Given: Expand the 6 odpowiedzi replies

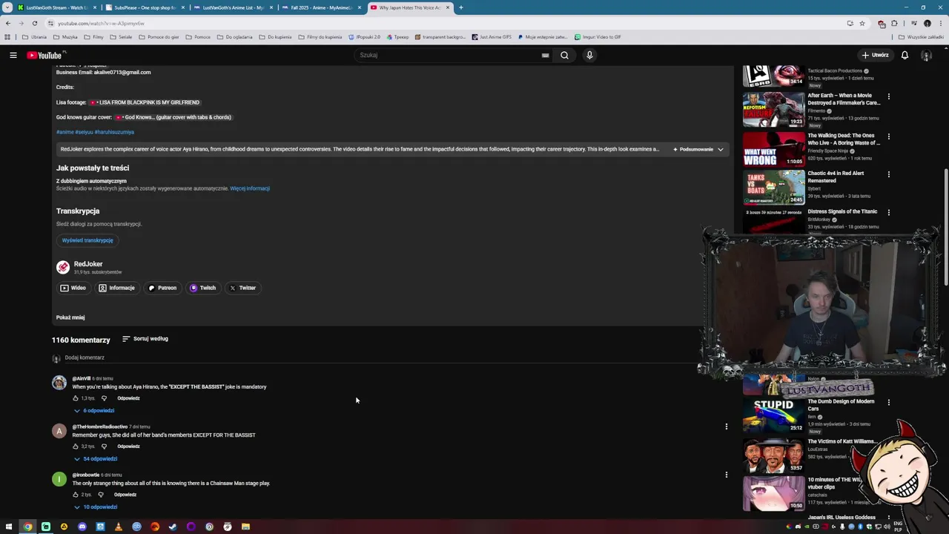Looking at the screenshot, I should pyautogui.click(x=94, y=410).
